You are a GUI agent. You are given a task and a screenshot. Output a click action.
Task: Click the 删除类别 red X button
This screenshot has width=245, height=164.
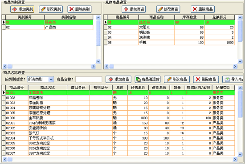pyautogui.click(x=80, y=9)
